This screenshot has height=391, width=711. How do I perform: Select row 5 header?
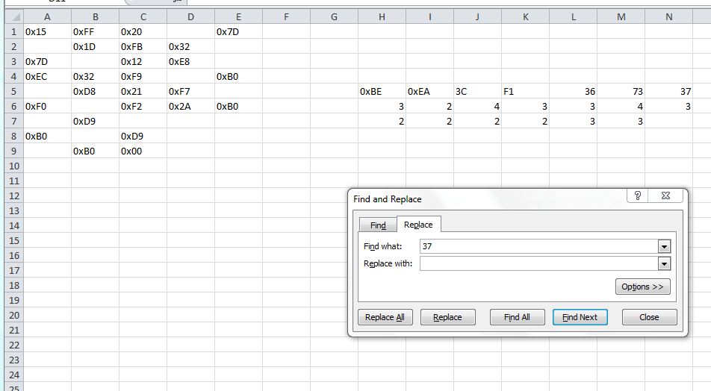click(x=14, y=91)
